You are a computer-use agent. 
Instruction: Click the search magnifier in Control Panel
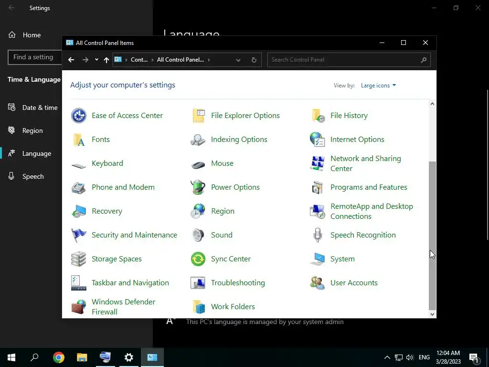pyautogui.click(x=423, y=60)
